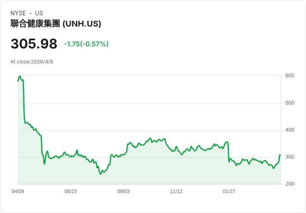Click the US market label
The height and width of the screenshot is (213, 306).
pos(39,13)
